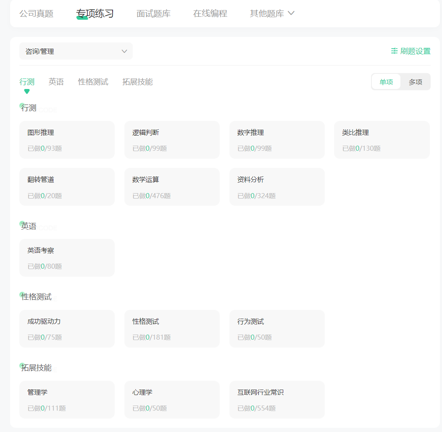This screenshot has height=432, width=442.
Task: Click the 已做0/476题 progress text
Action: click(152, 196)
